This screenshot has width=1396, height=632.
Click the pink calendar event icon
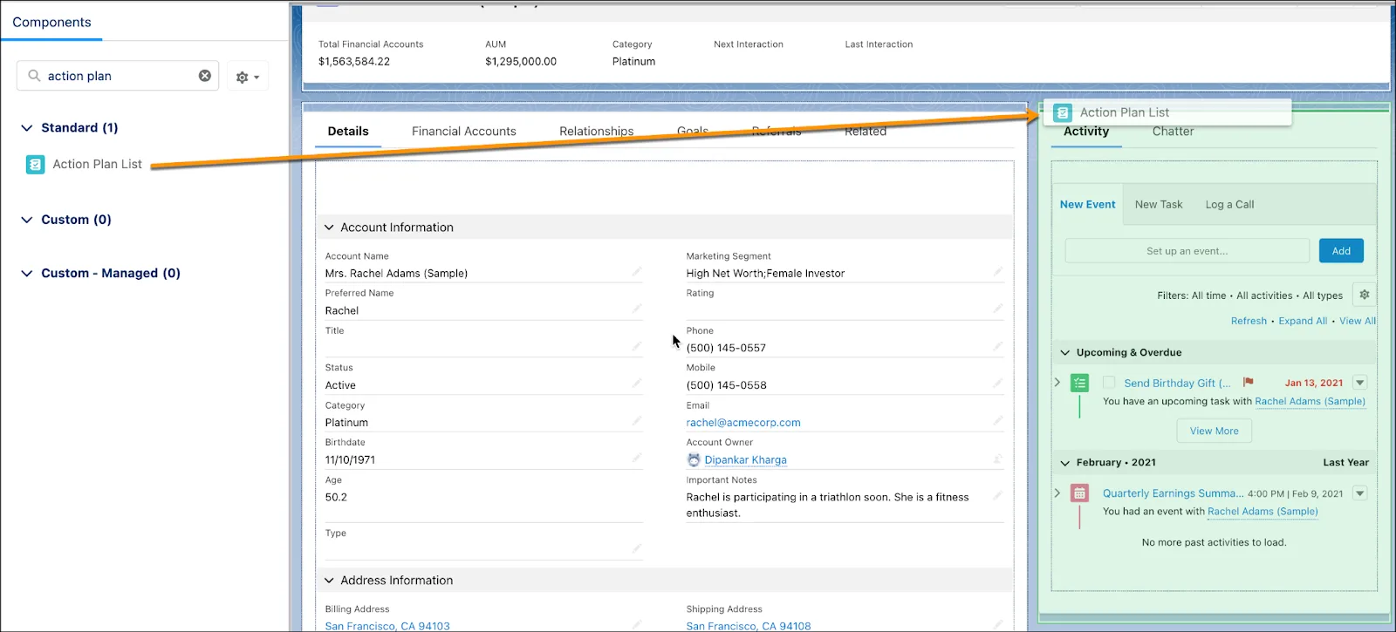coord(1080,493)
